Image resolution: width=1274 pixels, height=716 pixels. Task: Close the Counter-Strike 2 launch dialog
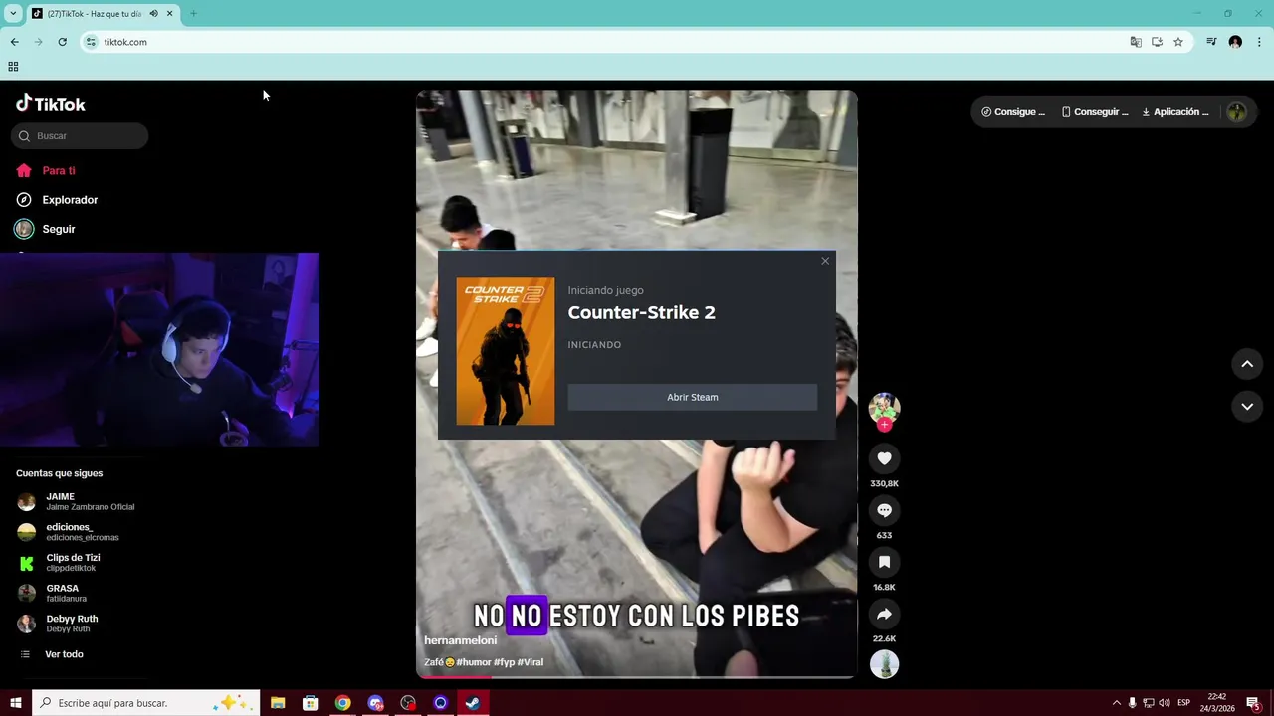pos(825,261)
